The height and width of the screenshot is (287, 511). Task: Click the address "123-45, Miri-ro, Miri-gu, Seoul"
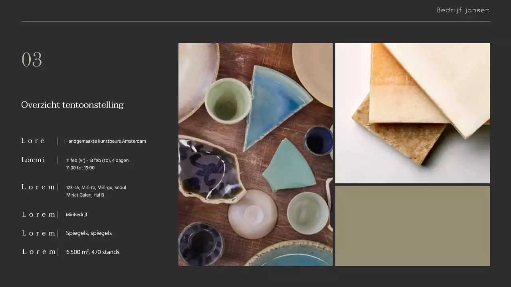pyautogui.click(x=96, y=187)
